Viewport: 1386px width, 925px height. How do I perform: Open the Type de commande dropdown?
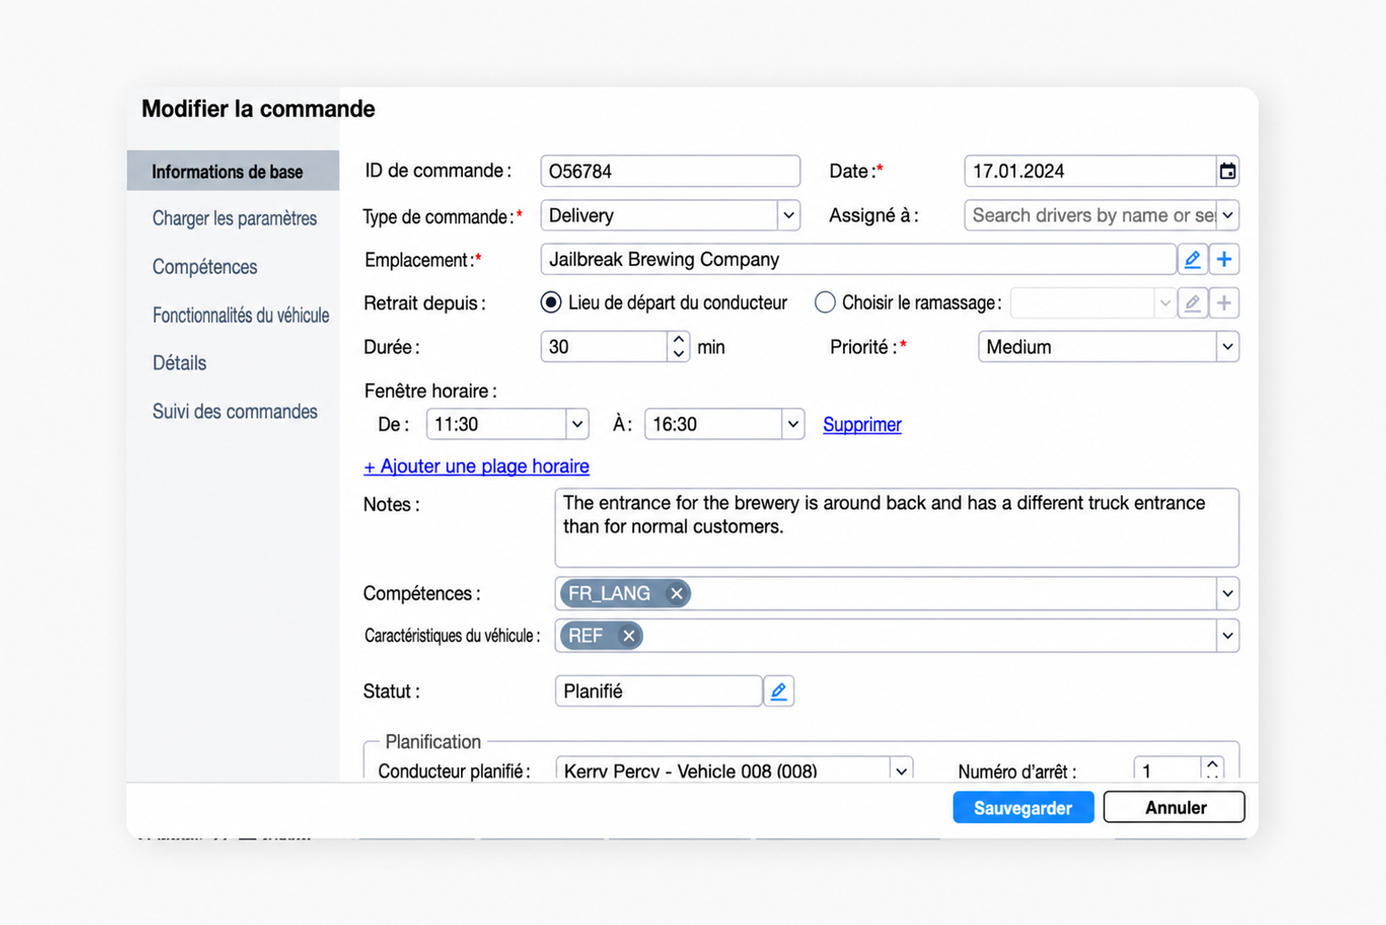788,216
